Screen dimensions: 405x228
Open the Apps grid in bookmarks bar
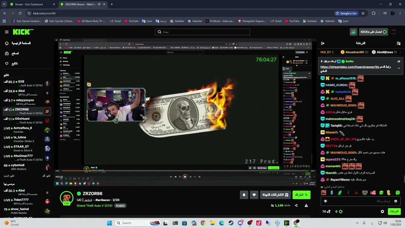click(4, 21)
